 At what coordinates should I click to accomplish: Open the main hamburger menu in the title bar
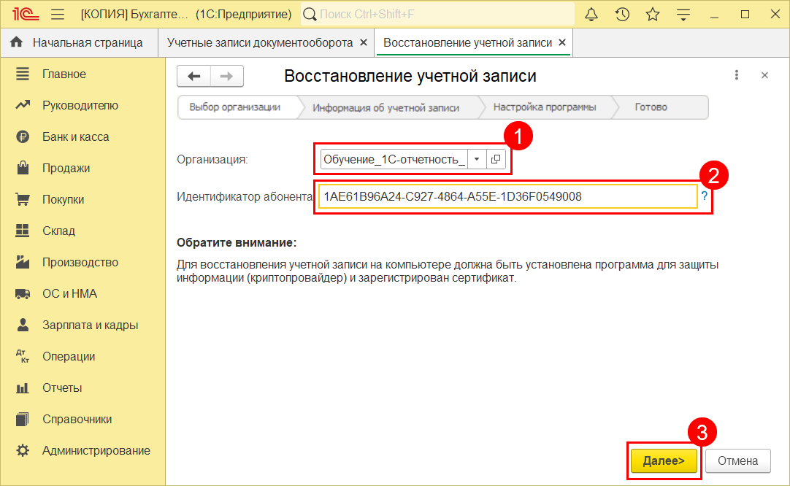(58, 14)
